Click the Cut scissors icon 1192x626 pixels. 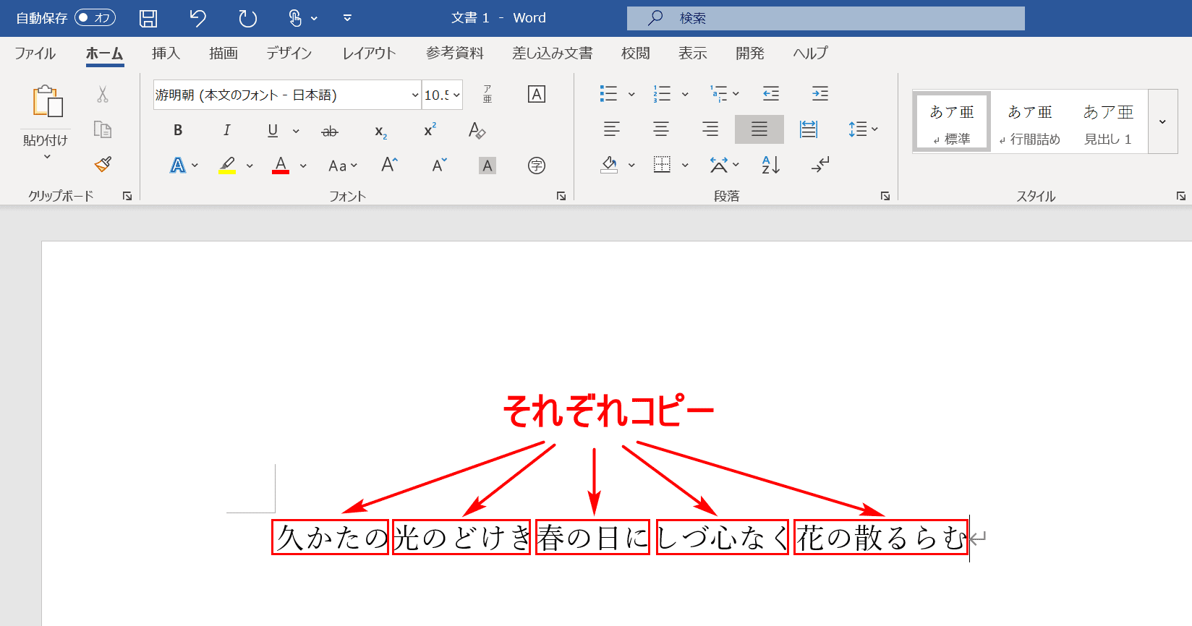[103, 94]
